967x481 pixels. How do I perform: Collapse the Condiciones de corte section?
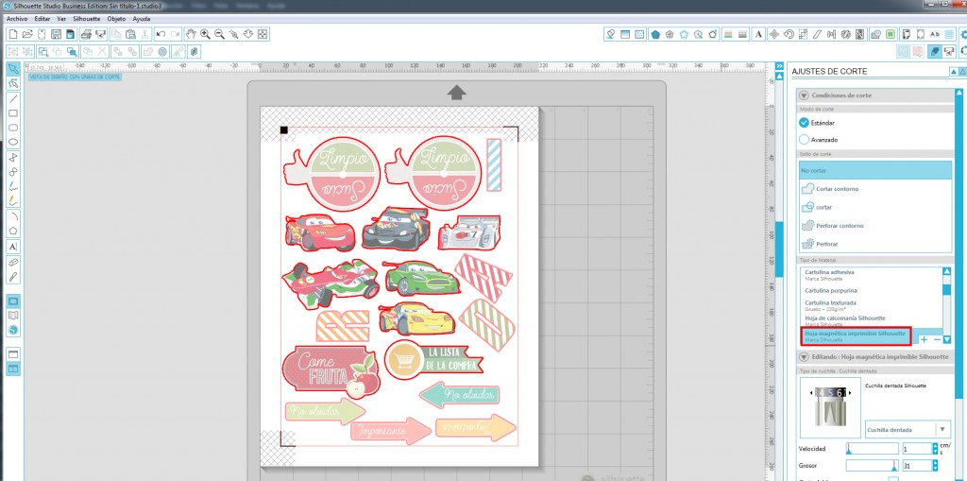(x=804, y=95)
